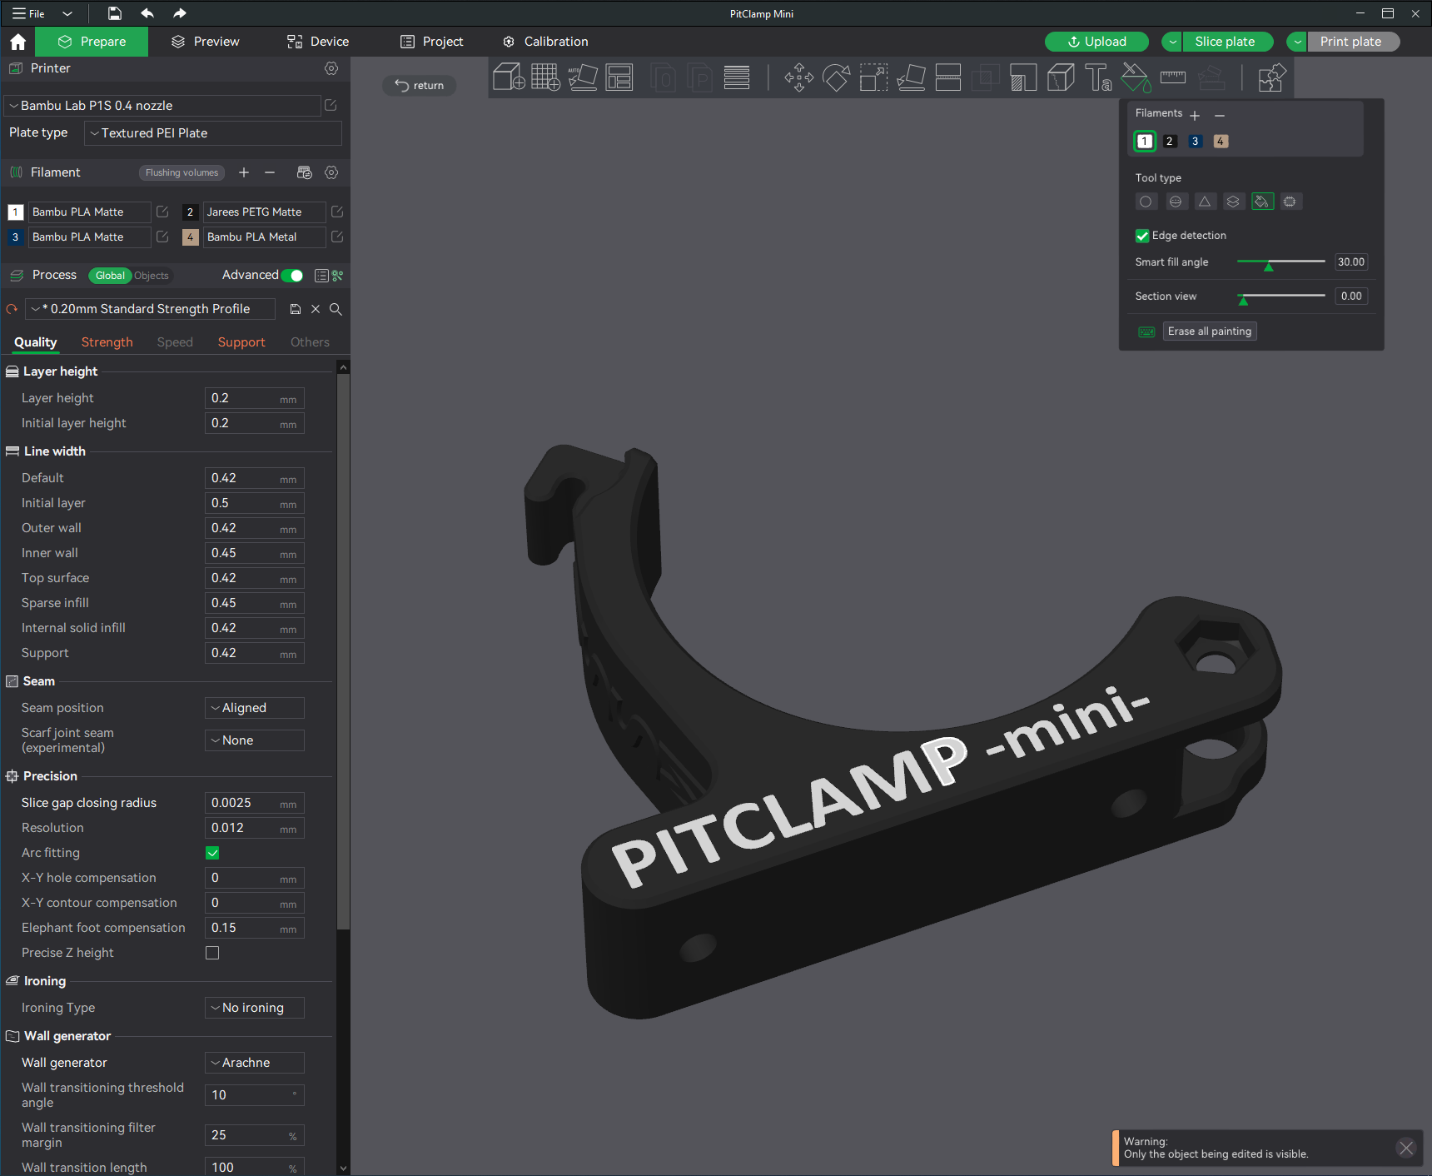Click the Arrange all objects icon
The height and width of the screenshot is (1176, 1432).
(x=619, y=77)
